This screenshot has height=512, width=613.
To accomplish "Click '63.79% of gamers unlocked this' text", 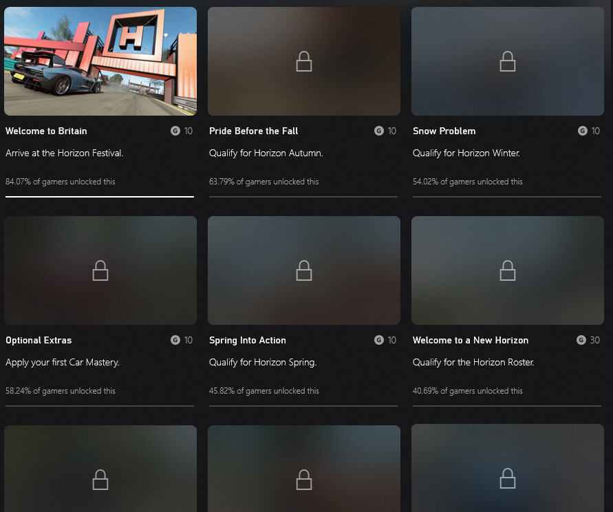I will click(264, 182).
